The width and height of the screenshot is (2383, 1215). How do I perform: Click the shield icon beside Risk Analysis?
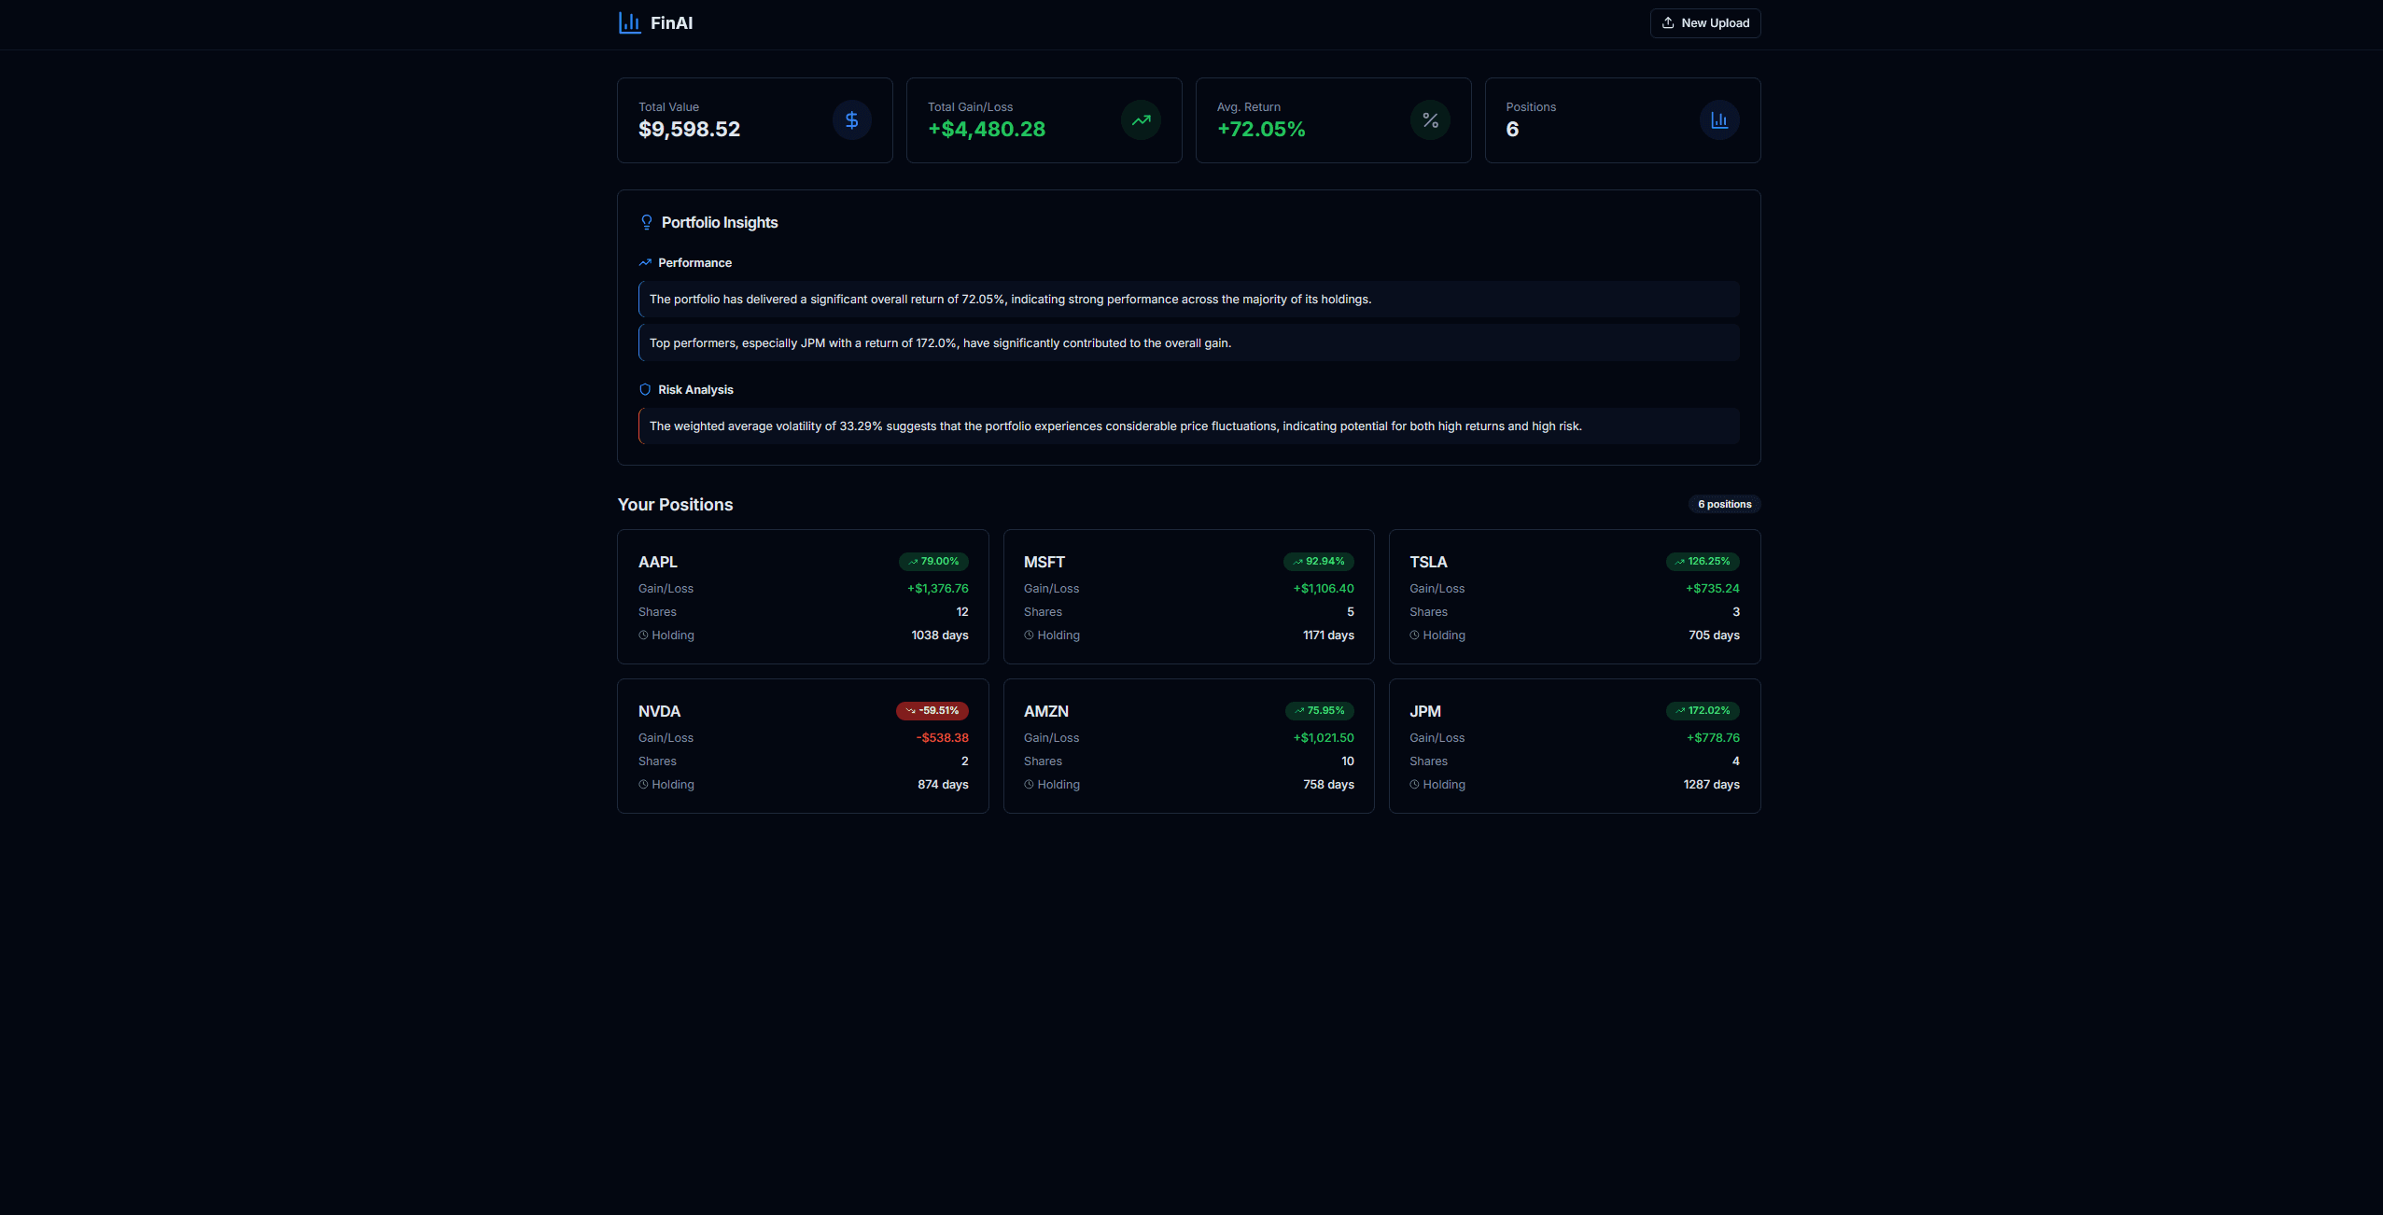(x=644, y=389)
